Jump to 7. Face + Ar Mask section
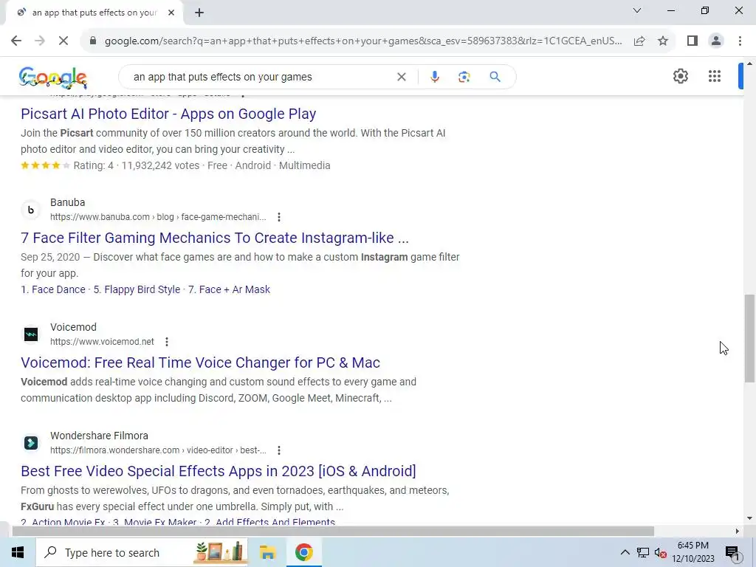The height and width of the screenshot is (567, 756). click(229, 289)
